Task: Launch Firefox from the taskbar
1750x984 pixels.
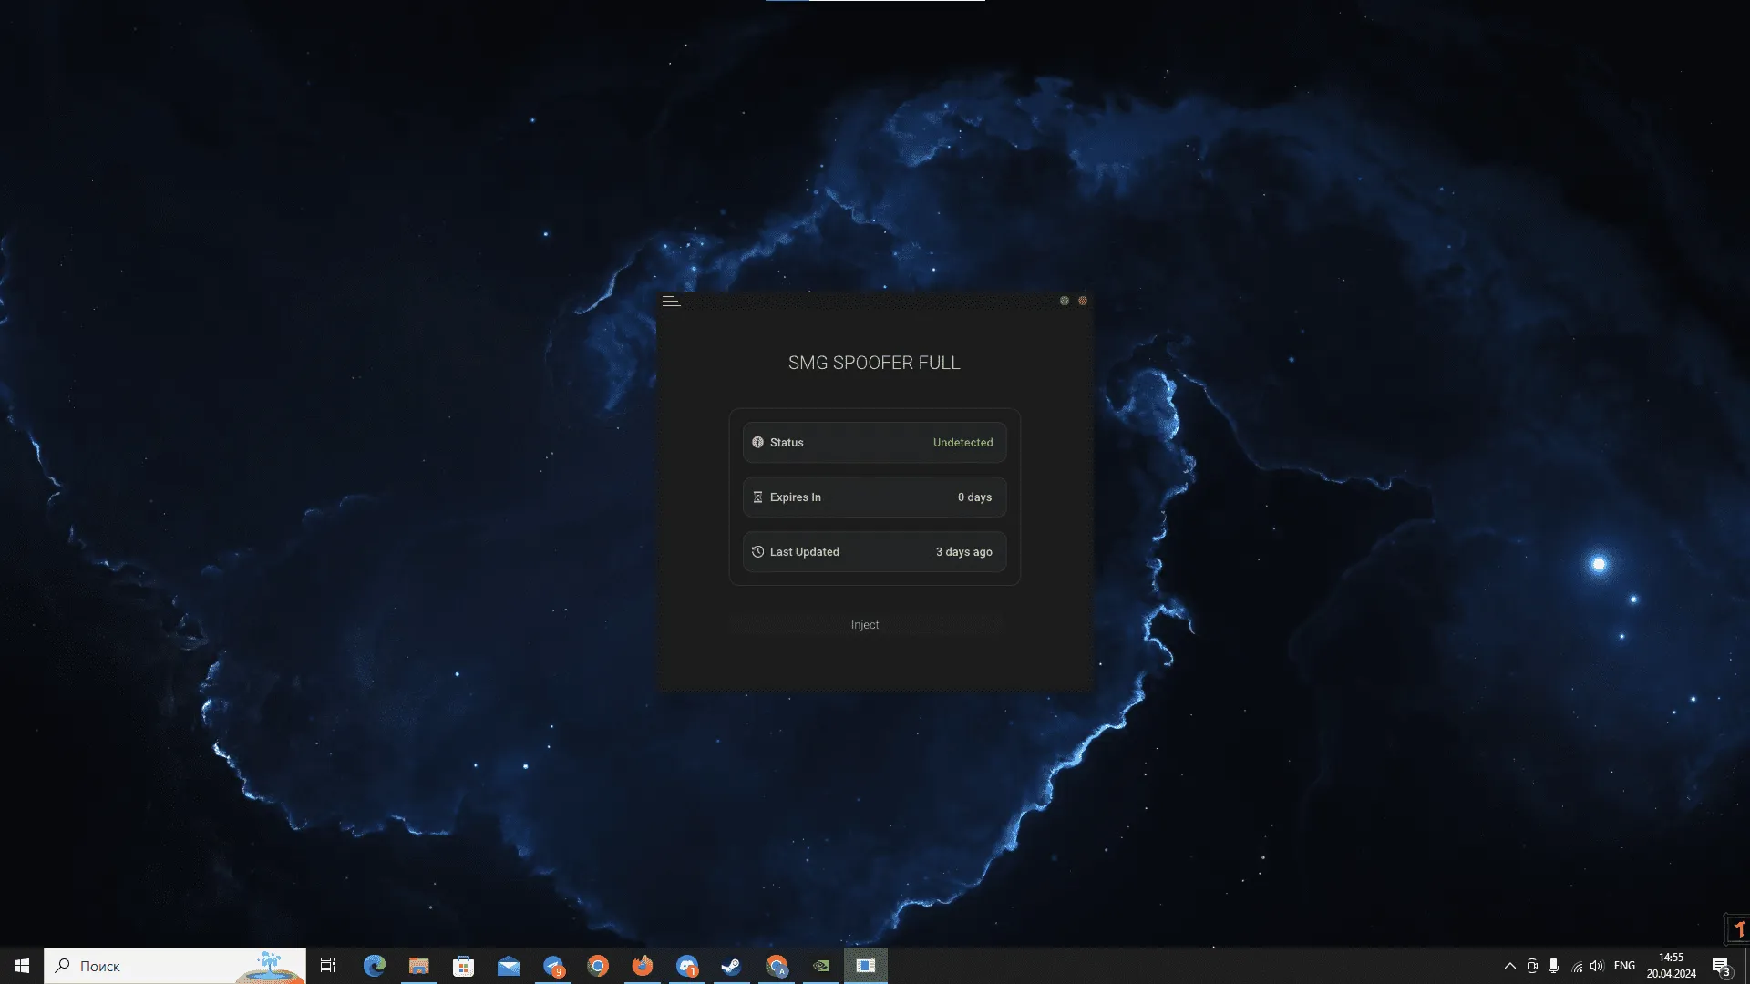Action: click(643, 966)
